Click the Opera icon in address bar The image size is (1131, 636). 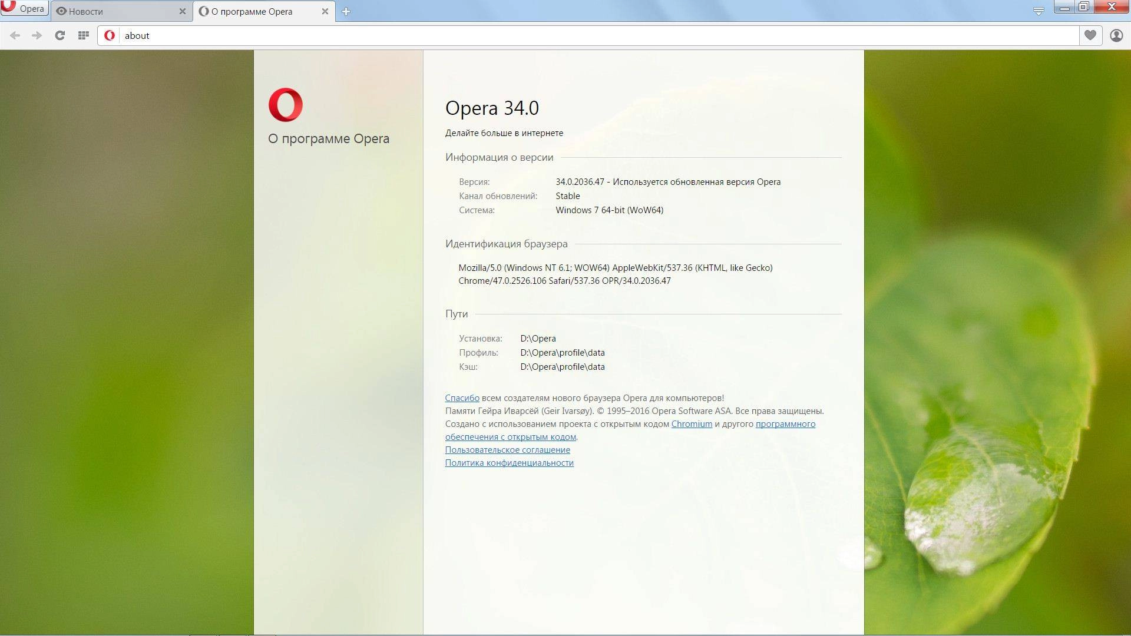coord(110,35)
